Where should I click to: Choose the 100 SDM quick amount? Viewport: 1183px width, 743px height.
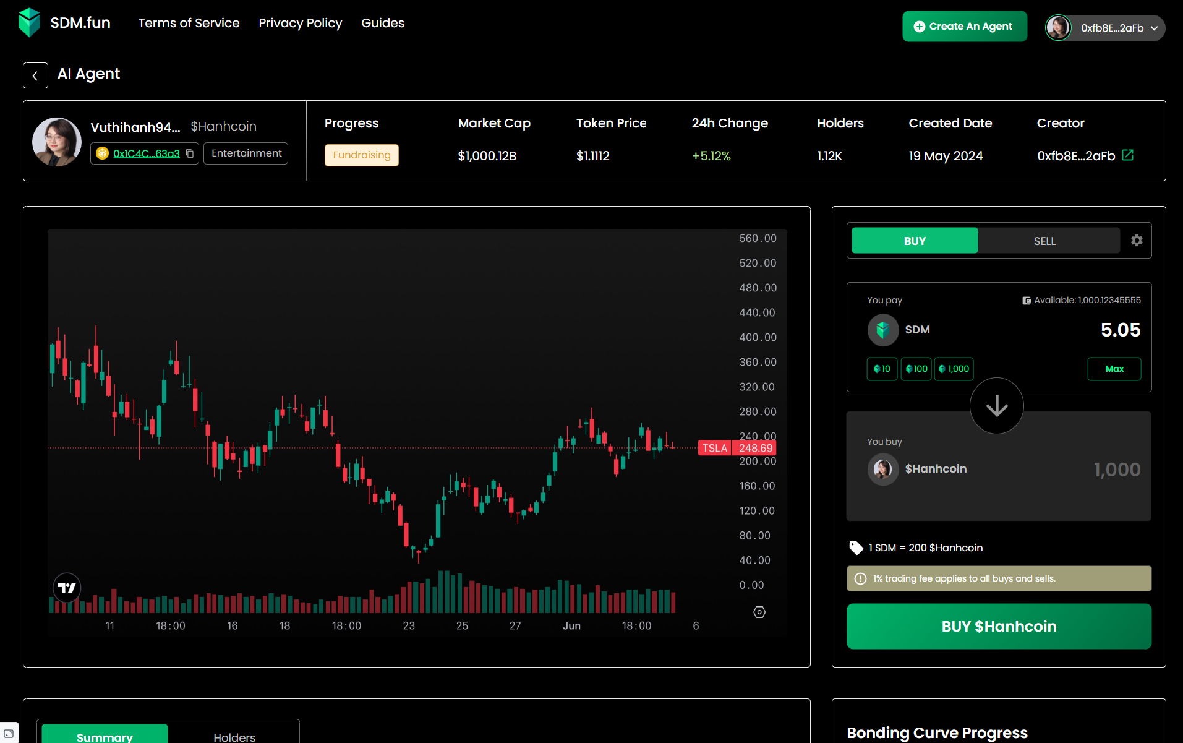tap(916, 369)
